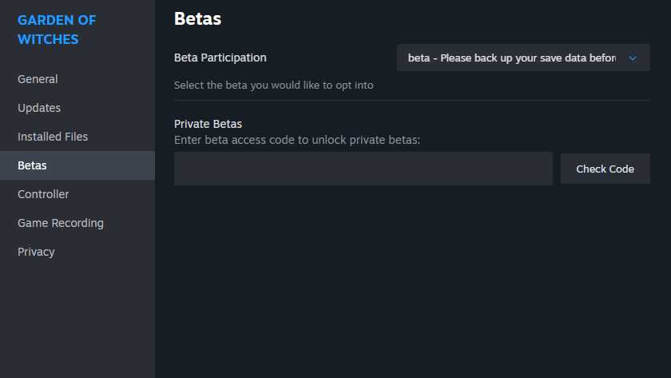Click the "Enter beta access code" instruction text

coord(296,140)
